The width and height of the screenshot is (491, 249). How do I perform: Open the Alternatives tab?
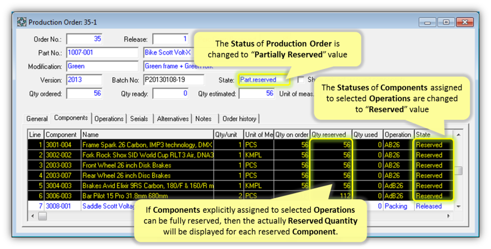(173, 119)
